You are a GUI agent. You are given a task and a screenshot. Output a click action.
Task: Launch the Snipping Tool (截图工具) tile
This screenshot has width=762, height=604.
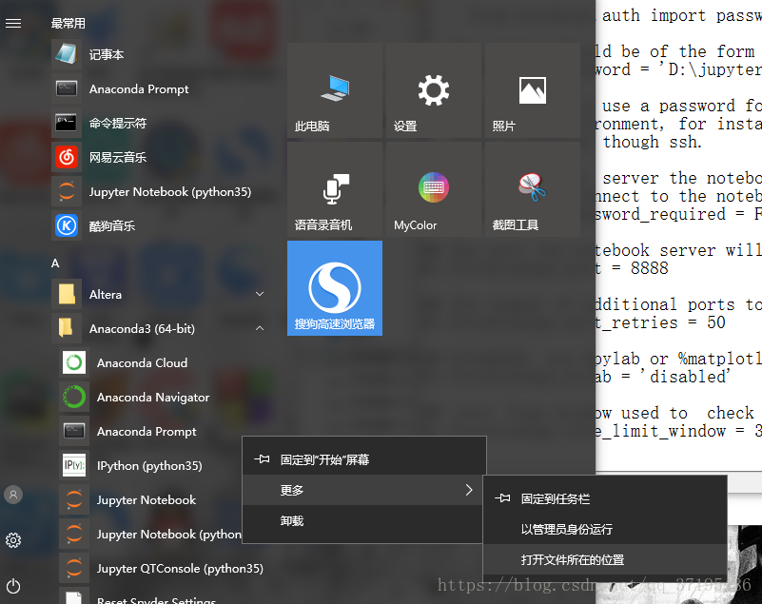tap(533, 189)
